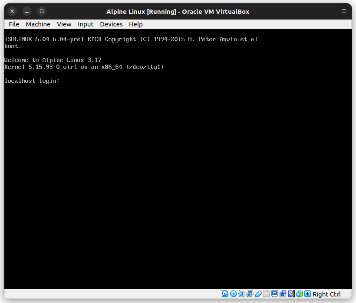This screenshot has height=303, width=356.
Task: Click the keyboard capture arrow icon
Action: 308,294
